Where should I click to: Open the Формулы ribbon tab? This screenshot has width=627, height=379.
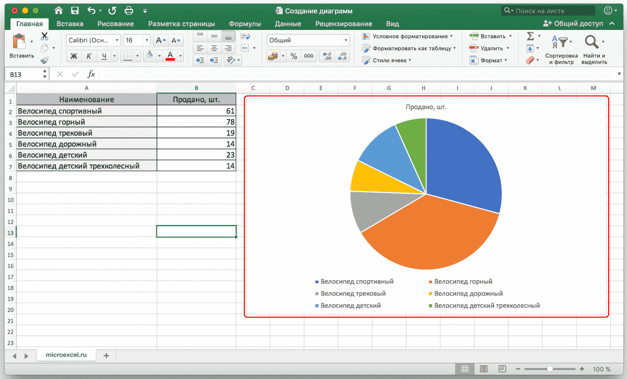click(x=245, y=23)
